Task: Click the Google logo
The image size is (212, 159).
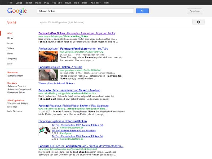Action: point(17,11)
